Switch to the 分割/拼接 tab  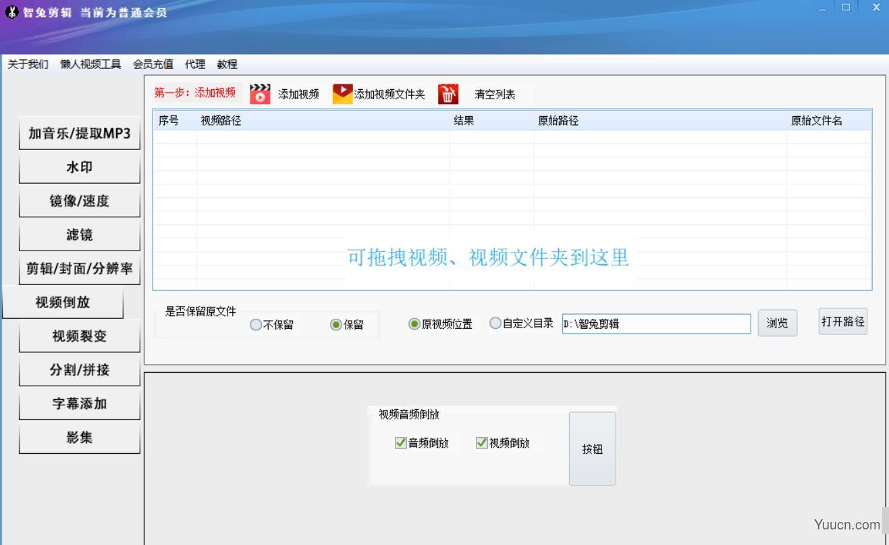[80, 369]
